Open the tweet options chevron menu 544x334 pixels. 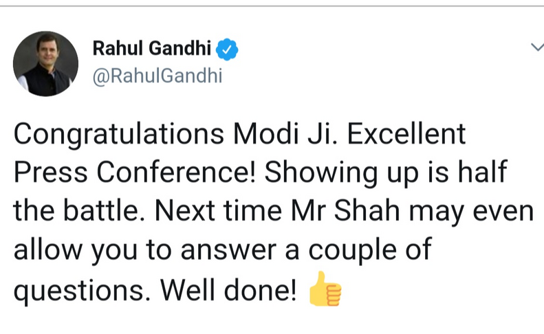(536, 47)
